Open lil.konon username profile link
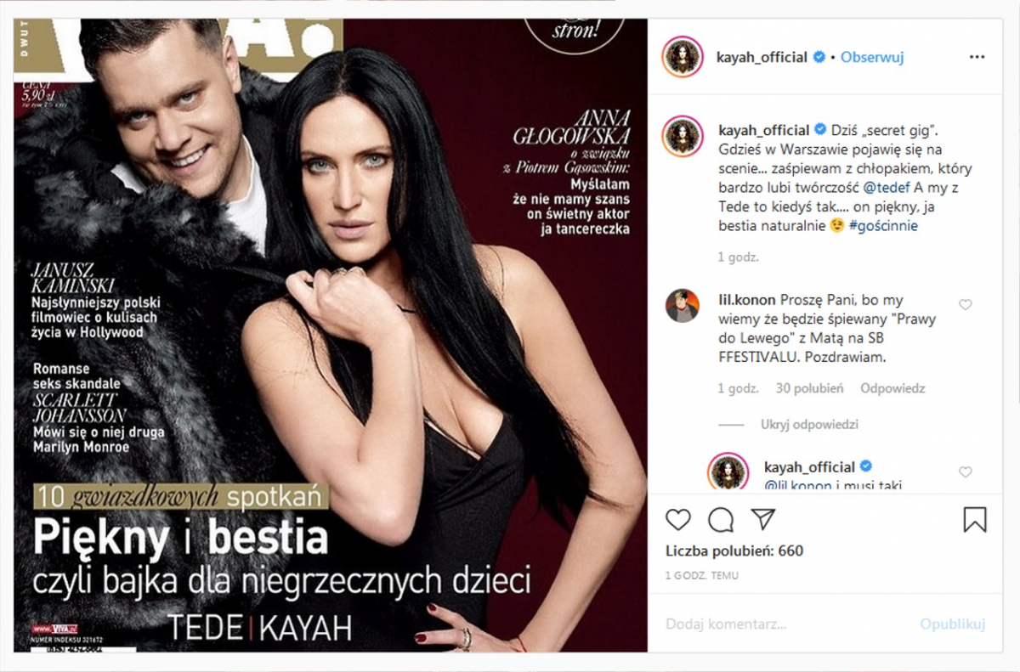Viewport: 1020px width, 672px height. pos(742,300)
